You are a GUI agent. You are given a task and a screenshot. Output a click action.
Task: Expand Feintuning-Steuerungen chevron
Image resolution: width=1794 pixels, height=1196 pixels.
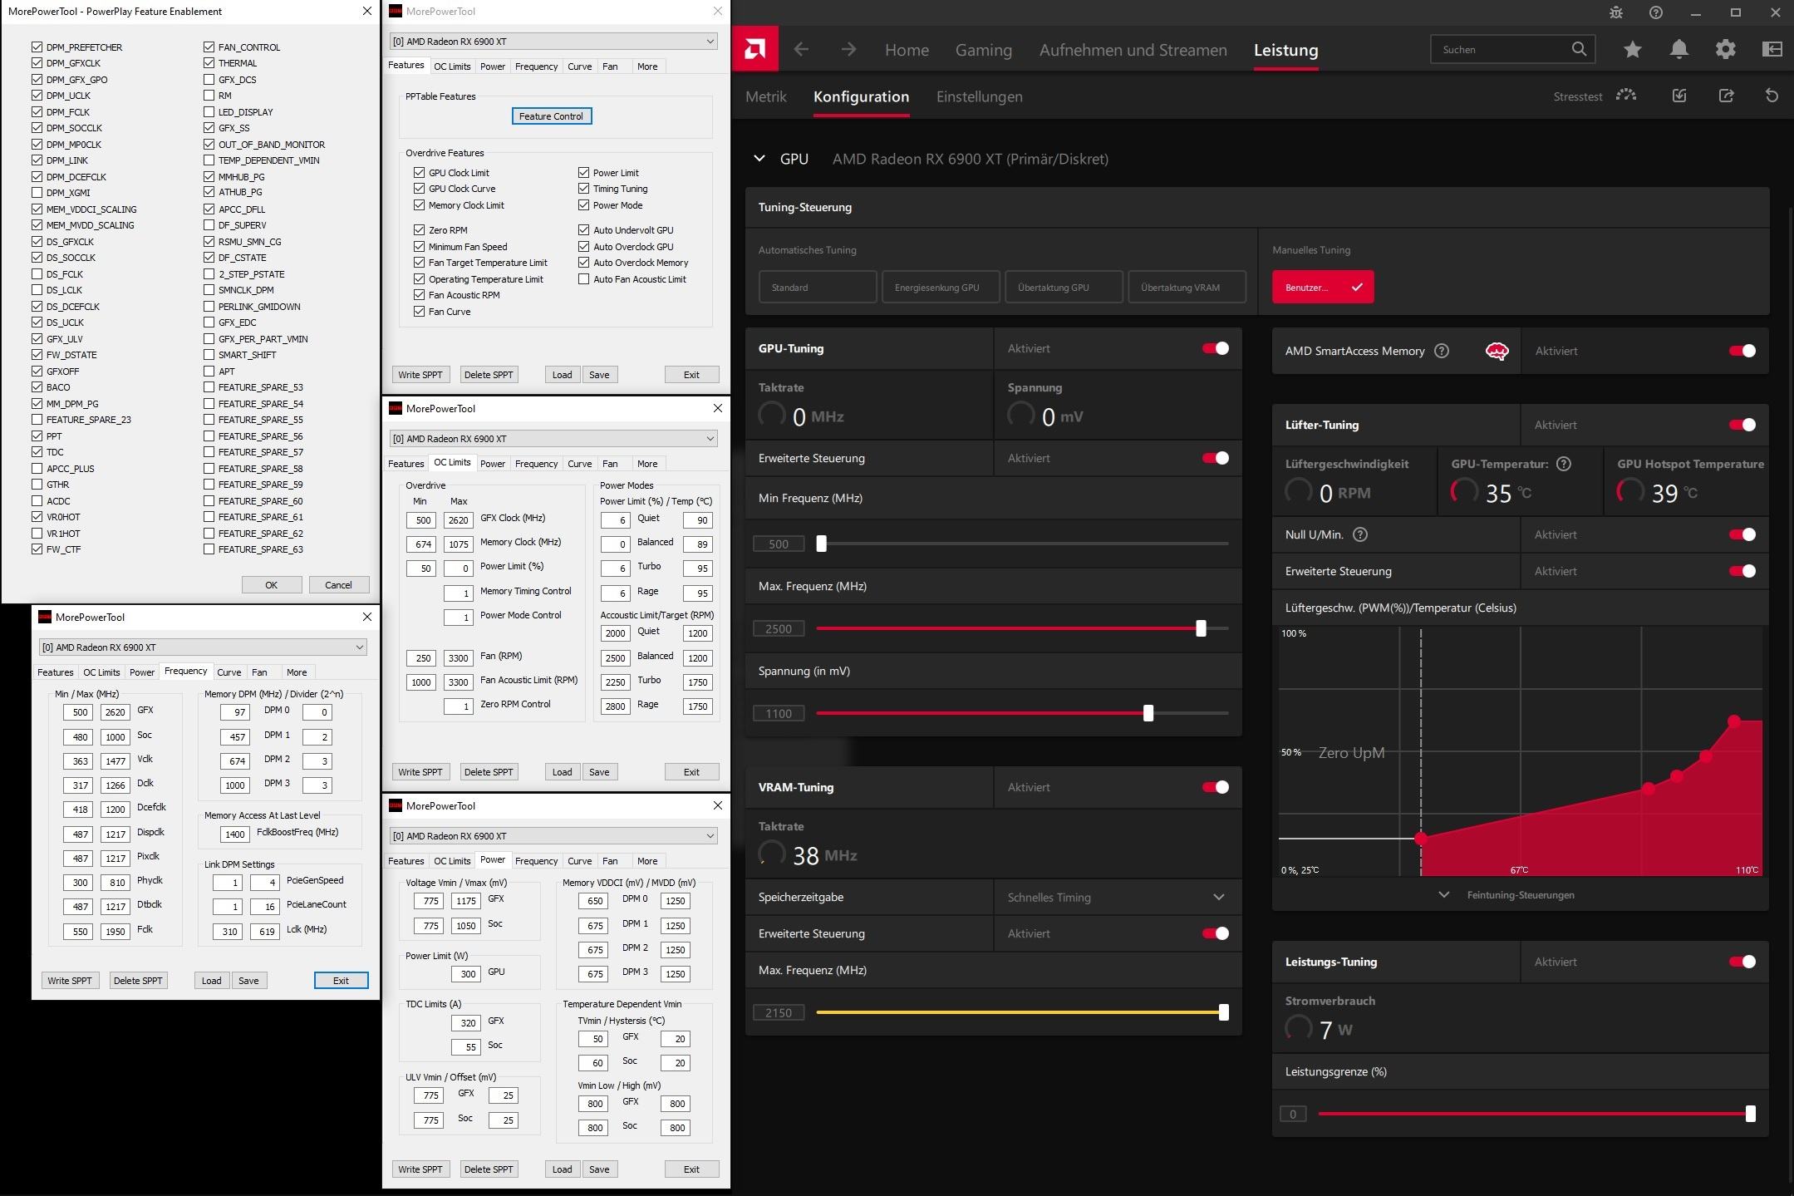tap(1444, 895)
